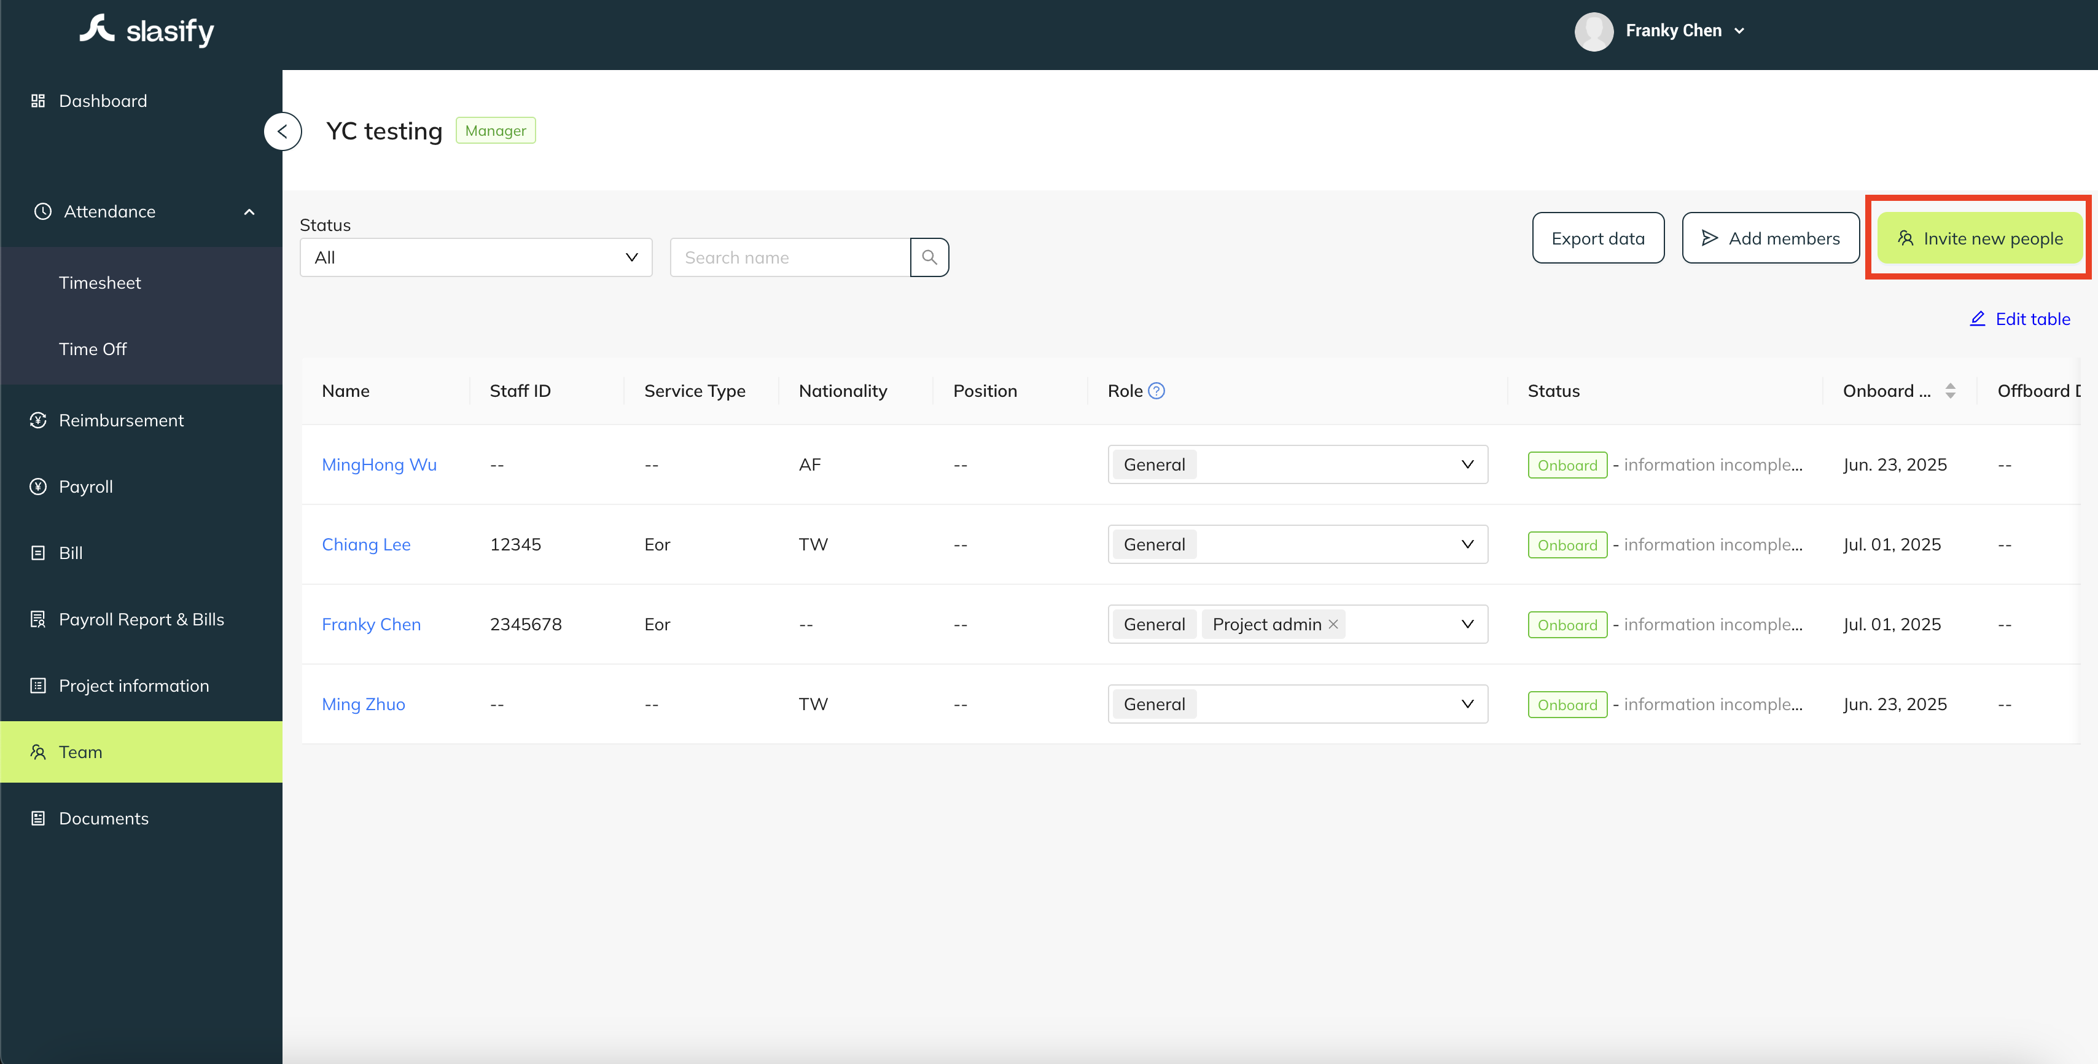2098x1064 pixels.
Task: Click the Reimbursement icon in sidebar
Action: (x=37, y=420)
